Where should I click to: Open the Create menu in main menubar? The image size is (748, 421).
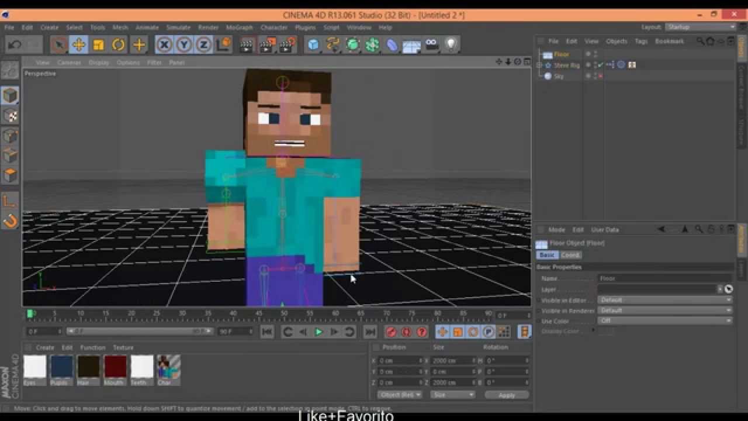50,27
